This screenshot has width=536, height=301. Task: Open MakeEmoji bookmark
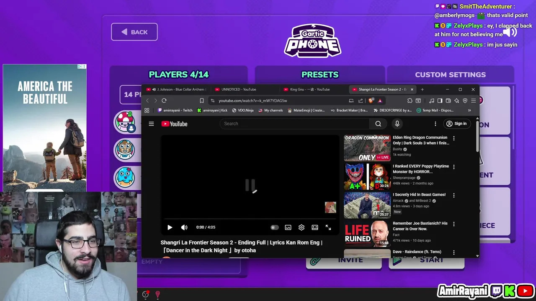point(306,110)
